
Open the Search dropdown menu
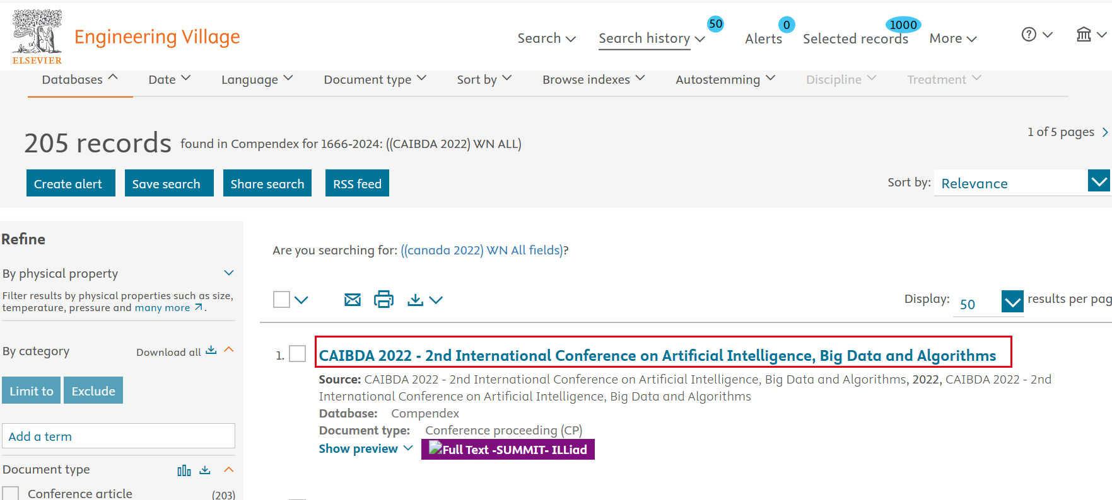[x=546, y=38]
